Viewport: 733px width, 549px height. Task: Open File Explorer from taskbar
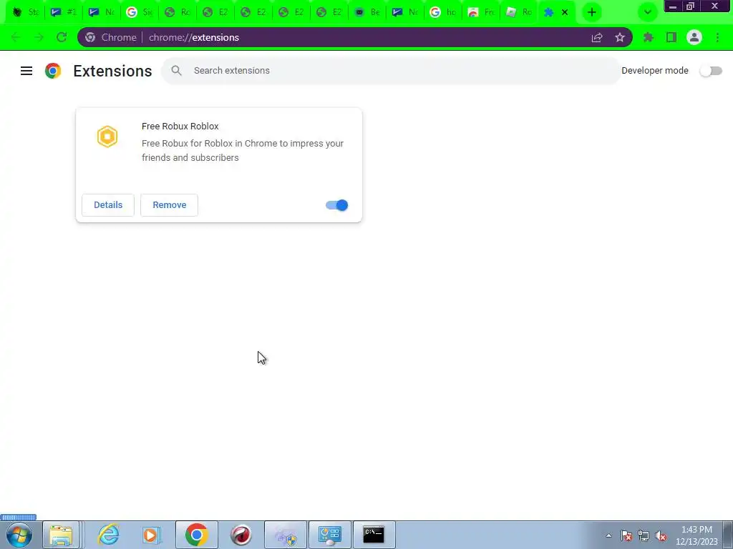pos(61,535)
